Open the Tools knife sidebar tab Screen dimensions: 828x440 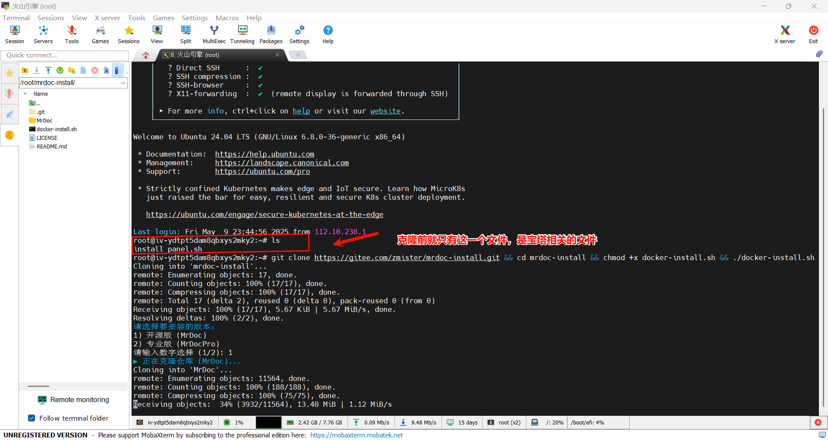pyautogui.click(x=9, y=94)
